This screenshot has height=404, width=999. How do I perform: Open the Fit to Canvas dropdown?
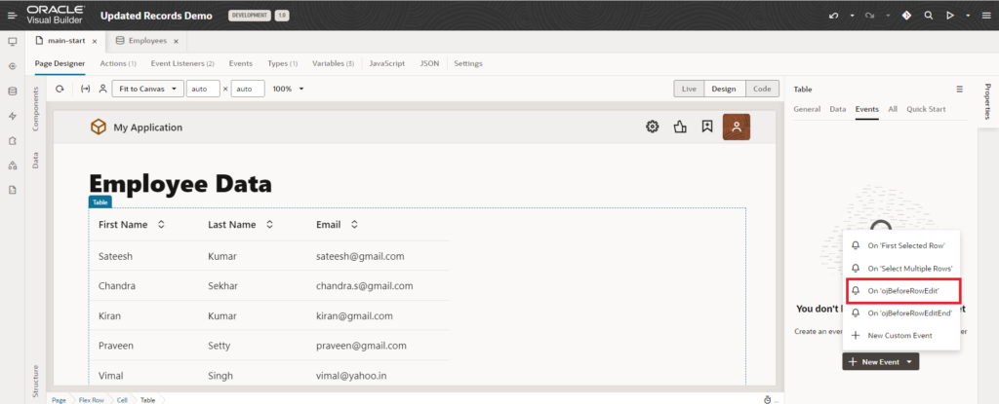[x=146, y=89]
